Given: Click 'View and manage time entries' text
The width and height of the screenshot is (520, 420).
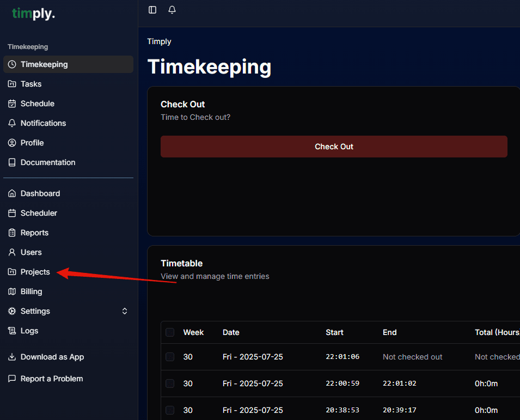Looking at the screenshot, I should pos(215,276).
